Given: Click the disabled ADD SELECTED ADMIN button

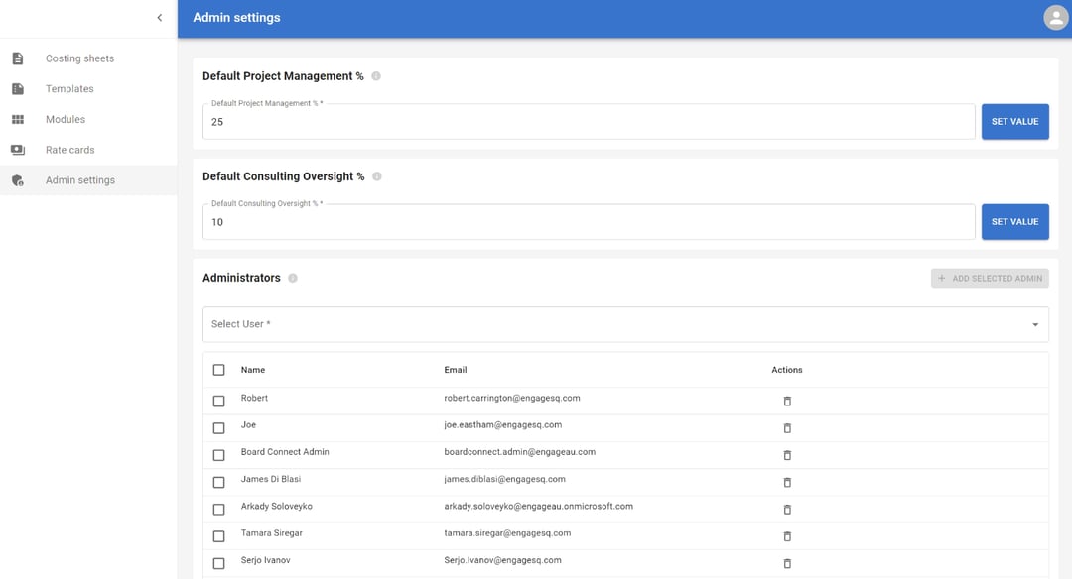Looking at the screenshot, I should click(x=990, y=278).
